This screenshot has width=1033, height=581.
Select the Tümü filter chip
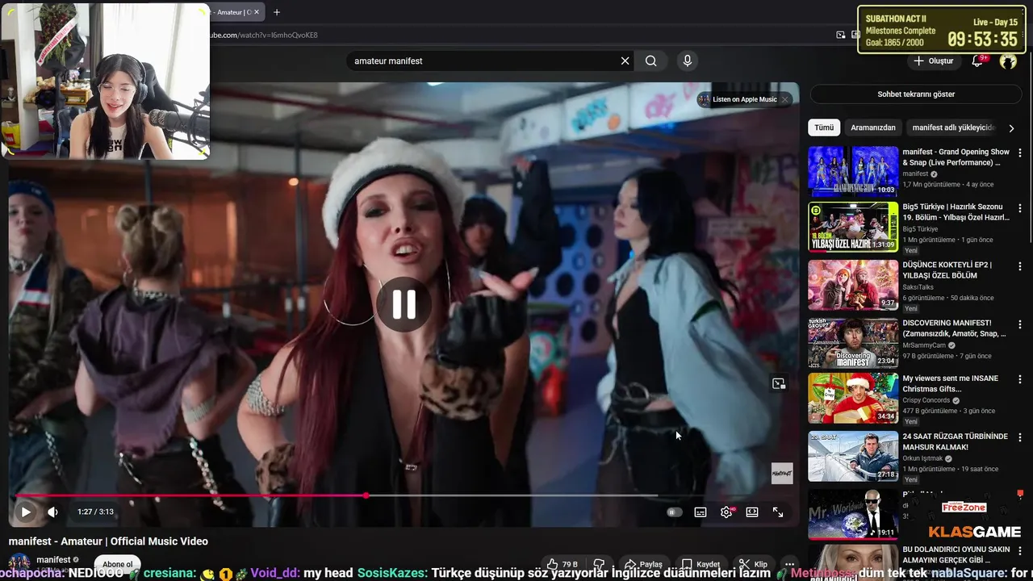click(x=824, y=127)
